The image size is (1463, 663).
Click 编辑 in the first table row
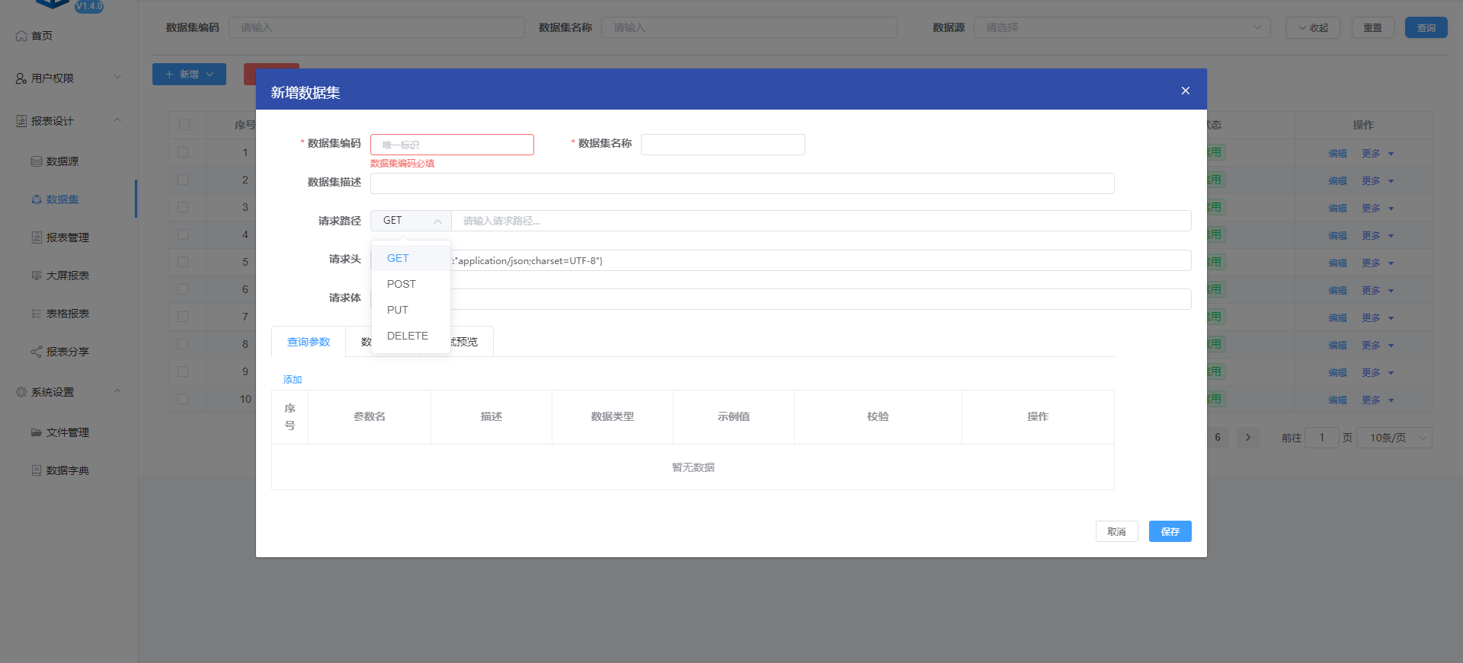coord(1337,153)
